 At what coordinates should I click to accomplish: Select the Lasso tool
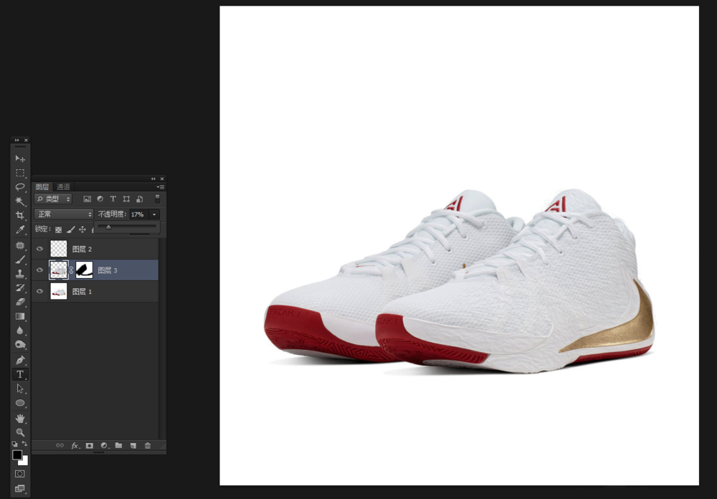coord(20,186)
